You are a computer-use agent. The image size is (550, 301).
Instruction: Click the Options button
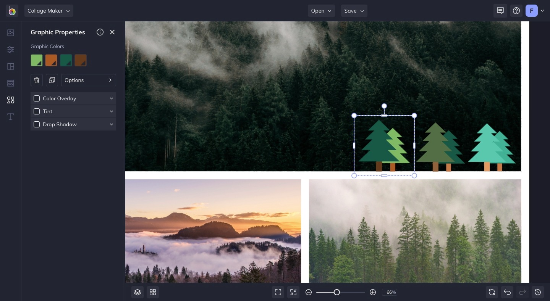88,80
